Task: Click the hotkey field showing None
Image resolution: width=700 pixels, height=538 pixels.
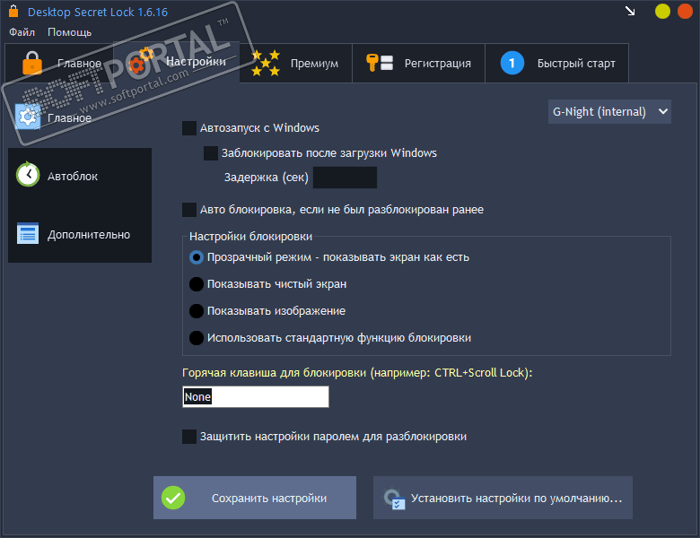Action: [256, 396]
